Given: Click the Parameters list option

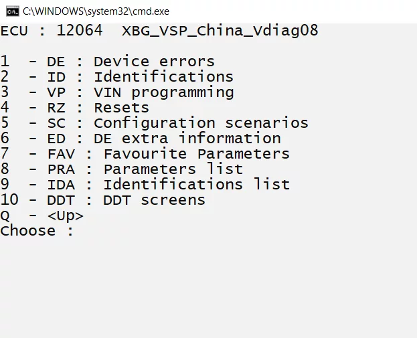Looking at the screenshot, I should click(x=122, y=169).
